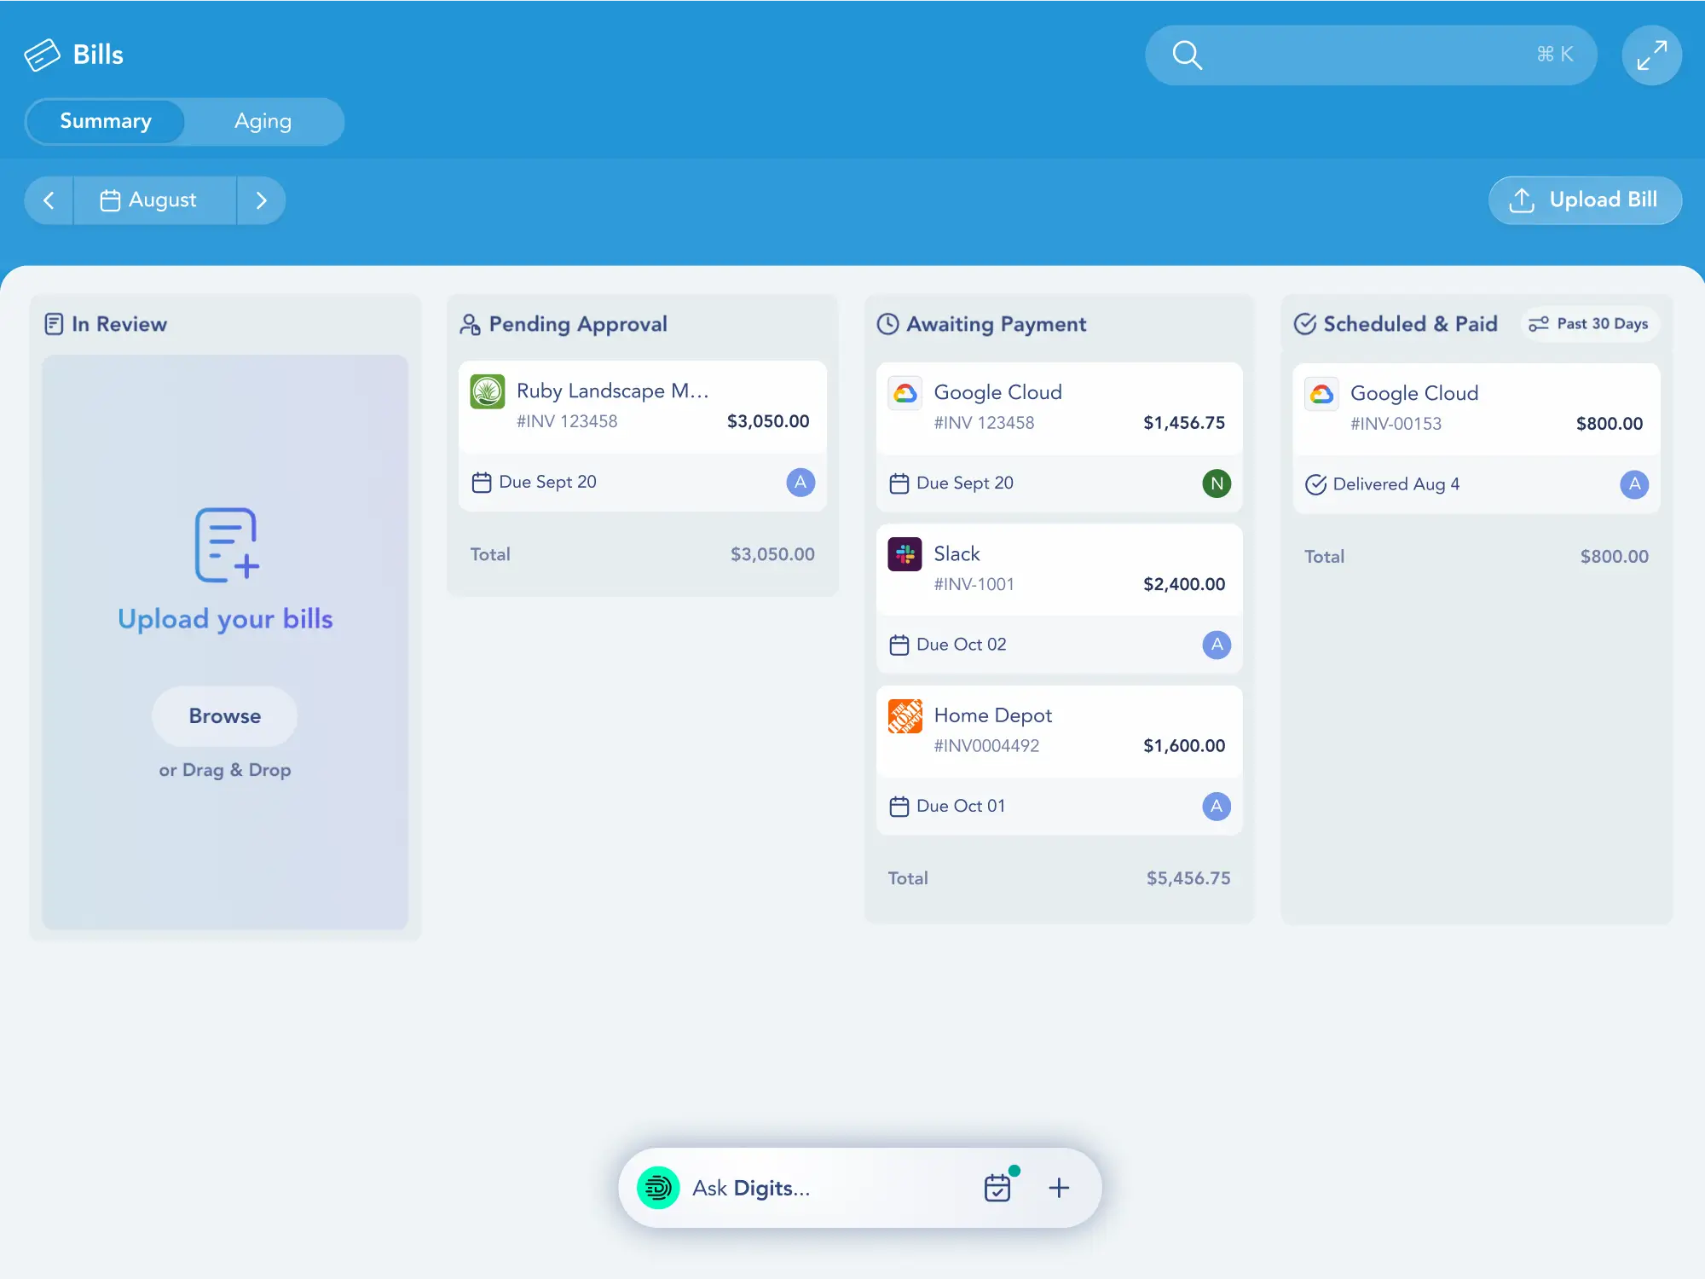
Task: Click the upload document icon in In Review
Action: (x=227, y=546)
